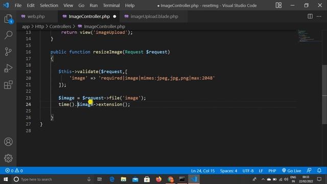
Task: Click 'imageUpload' string on line 13
Action: [x=110, y=32]
